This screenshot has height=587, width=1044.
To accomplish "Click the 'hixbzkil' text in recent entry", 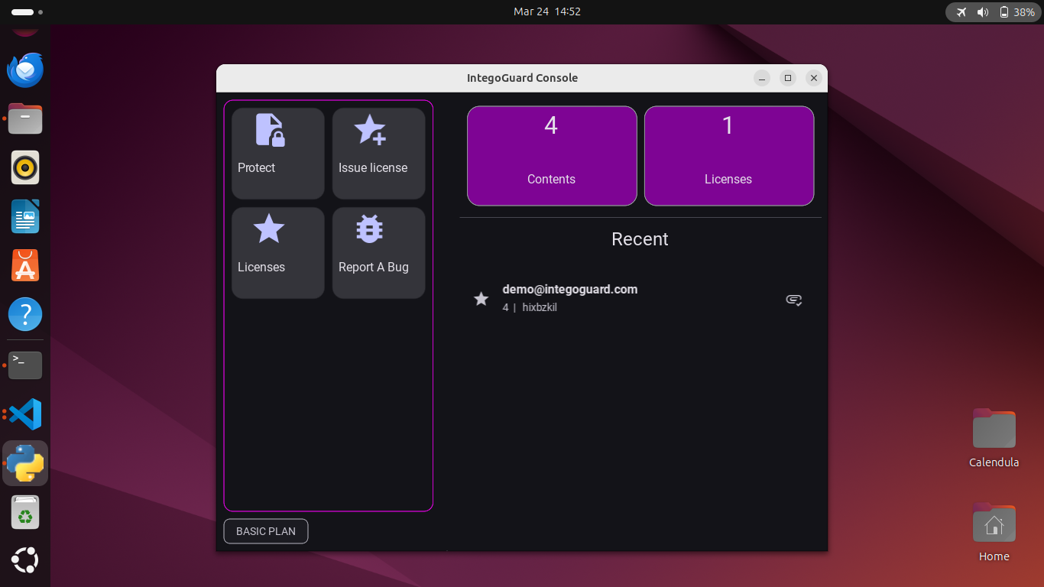I will 540,307.
